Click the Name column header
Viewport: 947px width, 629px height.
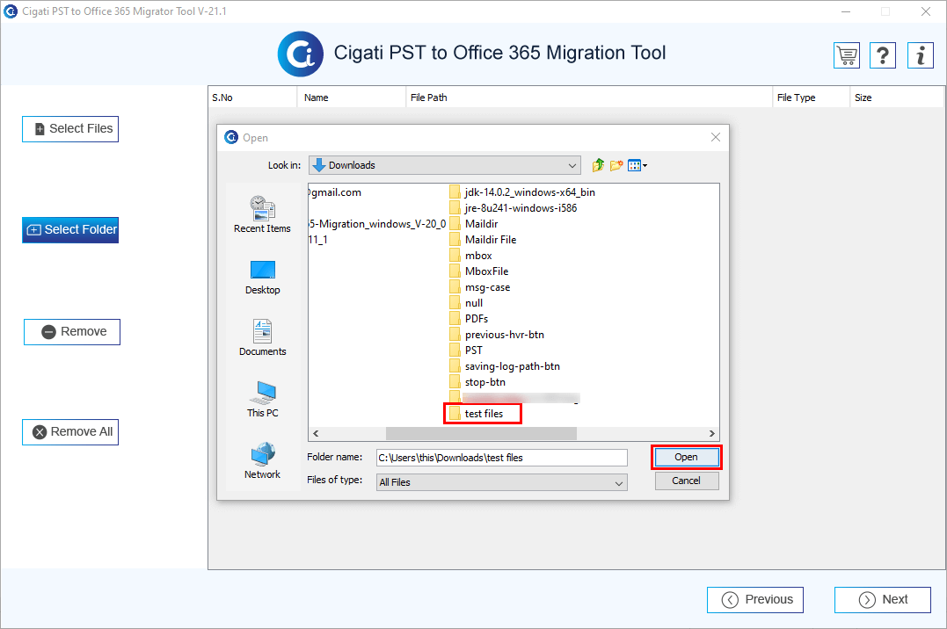tap(352, 98)
